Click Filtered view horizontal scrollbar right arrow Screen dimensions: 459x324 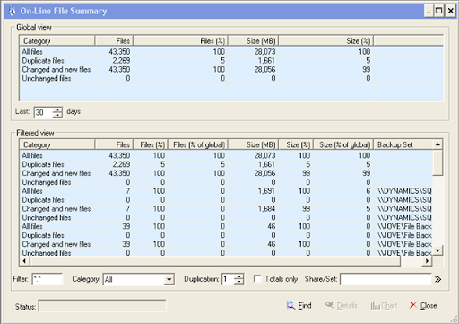coord(428,261)
